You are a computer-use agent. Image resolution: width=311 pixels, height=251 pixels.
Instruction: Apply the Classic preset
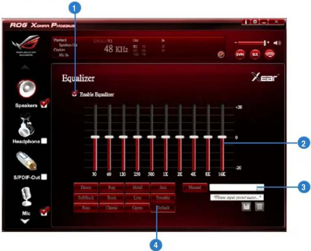(112, 208)
